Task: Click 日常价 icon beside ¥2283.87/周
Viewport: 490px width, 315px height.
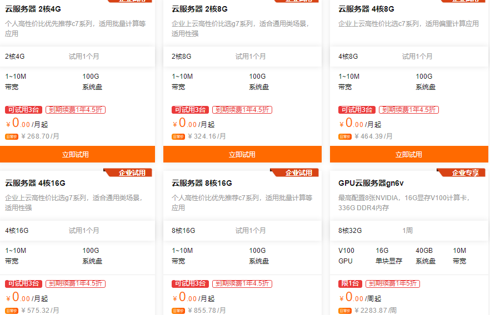Action: pyautogui.click(x=345, y=311)
